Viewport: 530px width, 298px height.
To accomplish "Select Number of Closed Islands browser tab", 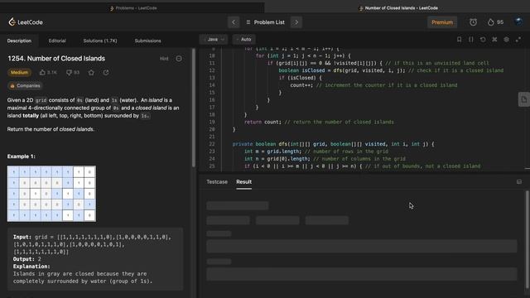I will (398, 7).
